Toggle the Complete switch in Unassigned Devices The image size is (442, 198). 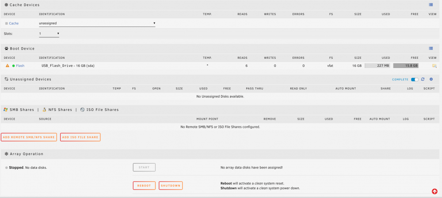pos(415,80)
